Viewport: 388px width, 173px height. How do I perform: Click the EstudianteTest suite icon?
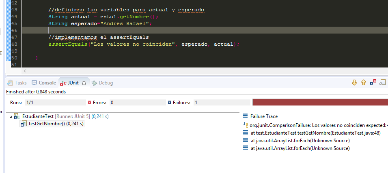click(x=17, y=116)
